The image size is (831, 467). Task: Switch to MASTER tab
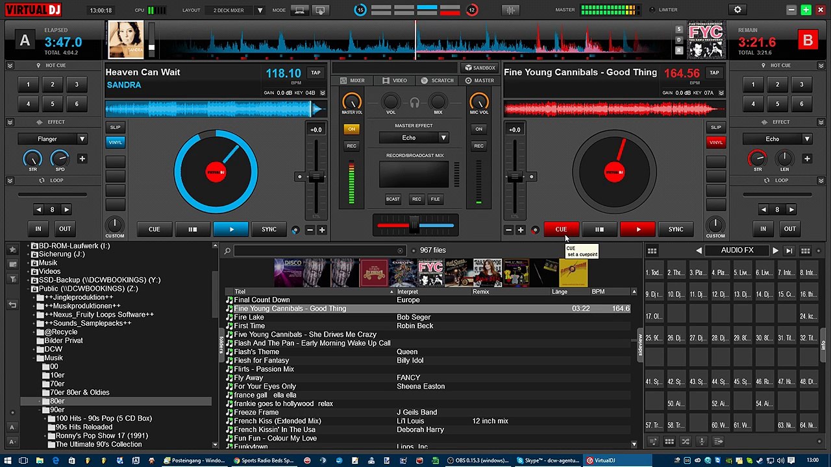tap(479, 80)
